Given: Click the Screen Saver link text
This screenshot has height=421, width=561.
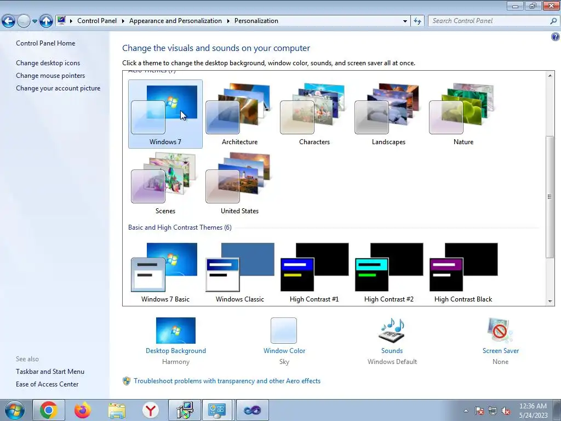Looking at the screenshot, I should 501,351.
